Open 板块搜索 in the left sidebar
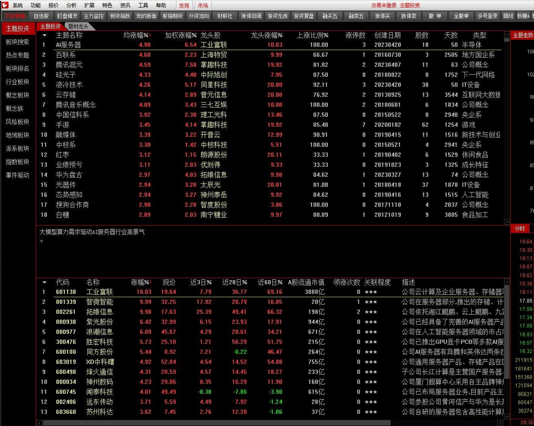The image size is (534, 426). coord(18,42)
